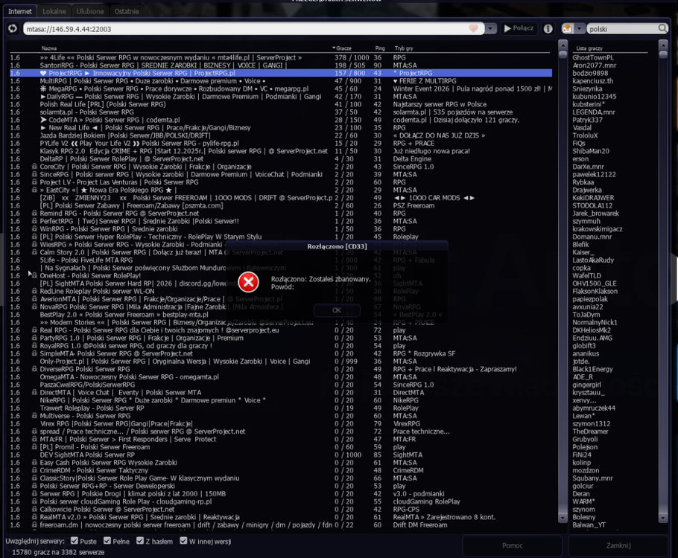678x558 pixels.
Task: Confirm the ban dialog with OK
Action: (x=337, y=310)
